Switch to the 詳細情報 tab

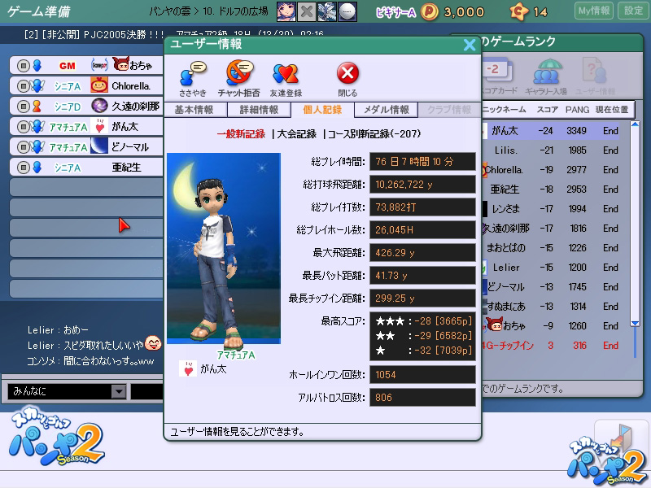tap(259, 110)
